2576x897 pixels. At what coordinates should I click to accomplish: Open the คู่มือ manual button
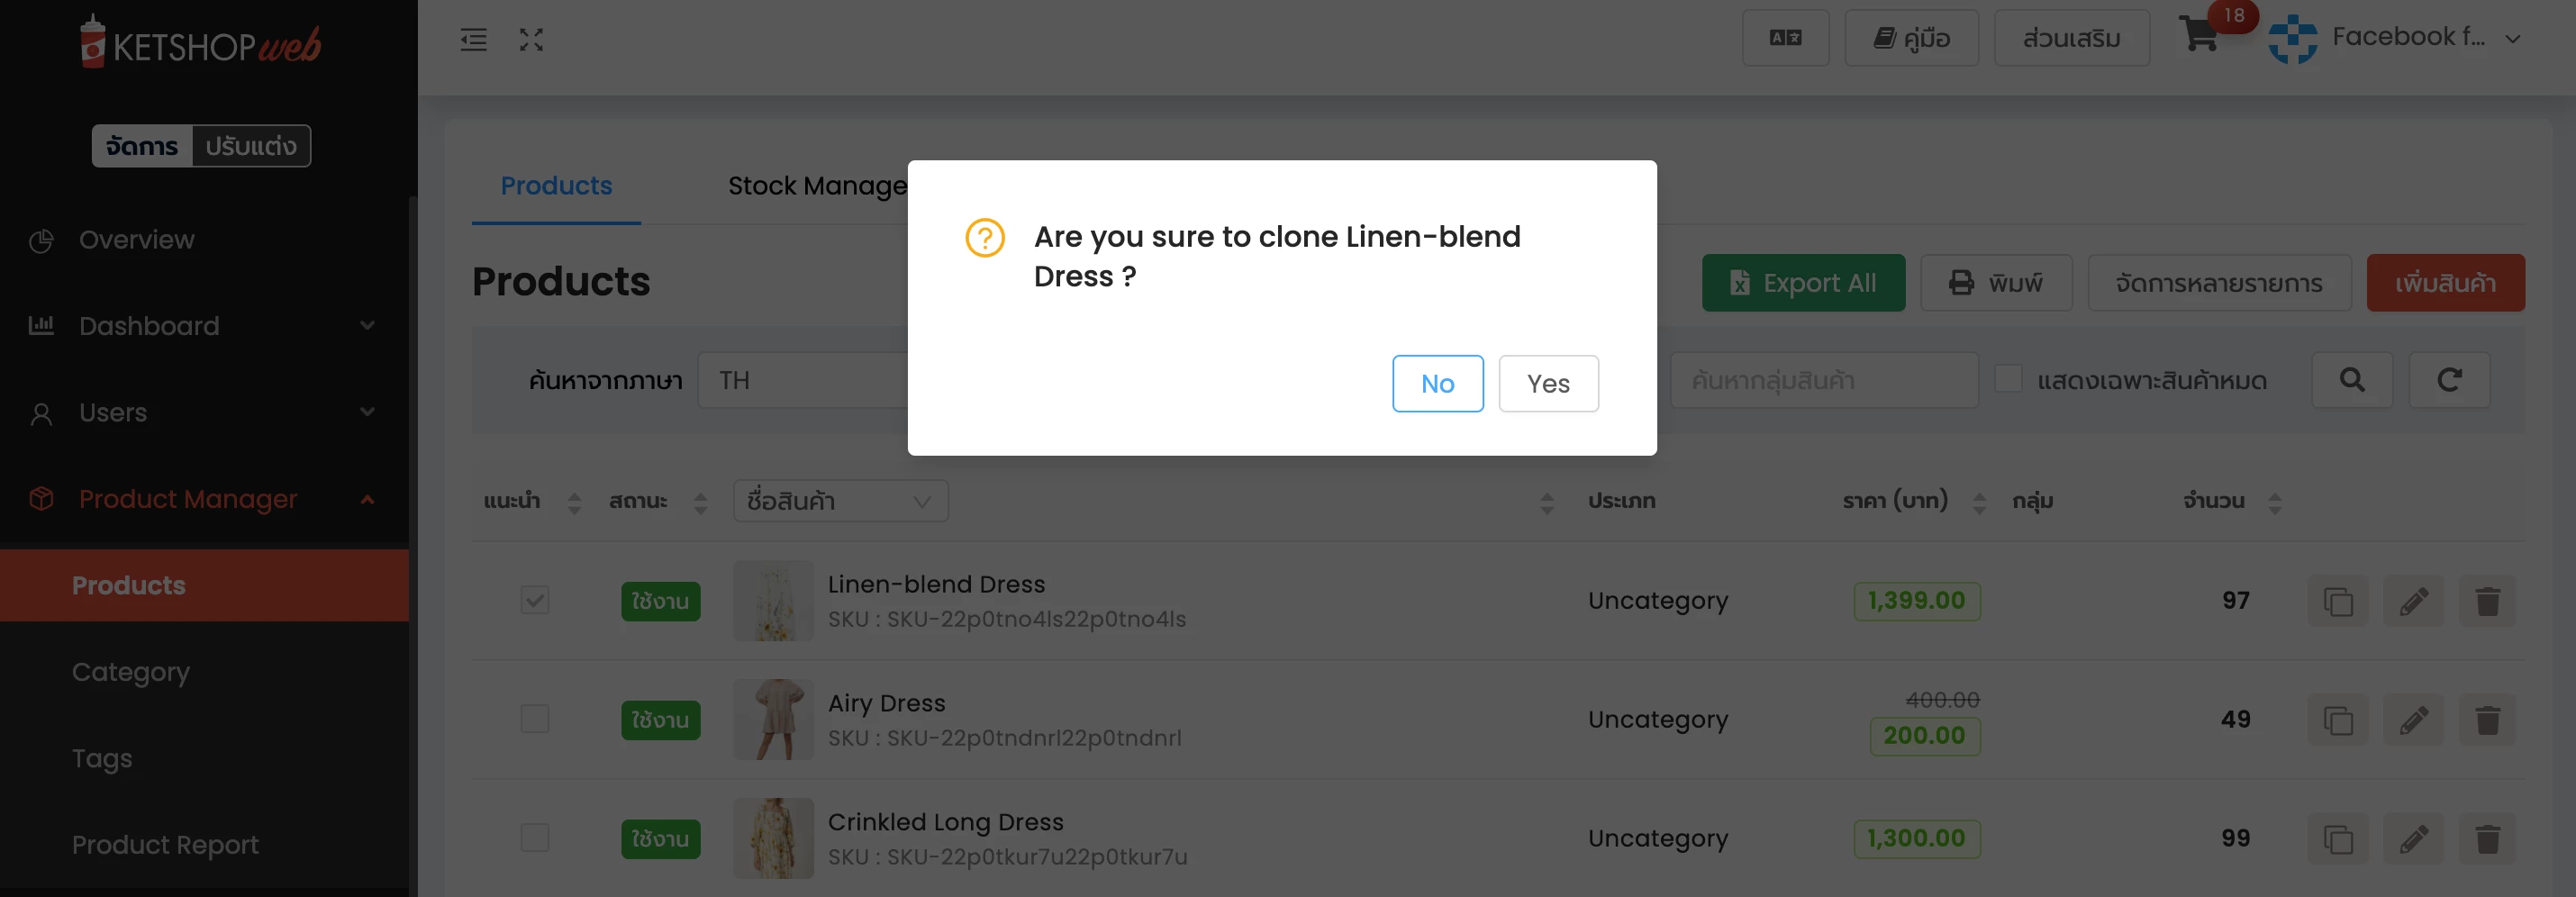[1911, 38]
